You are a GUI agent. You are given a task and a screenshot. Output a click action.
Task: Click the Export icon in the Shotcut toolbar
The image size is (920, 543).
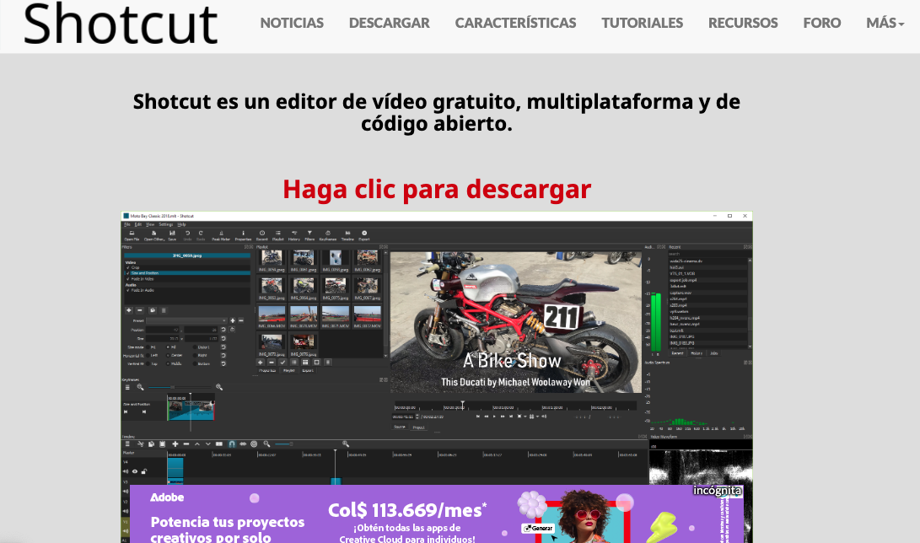364,234
